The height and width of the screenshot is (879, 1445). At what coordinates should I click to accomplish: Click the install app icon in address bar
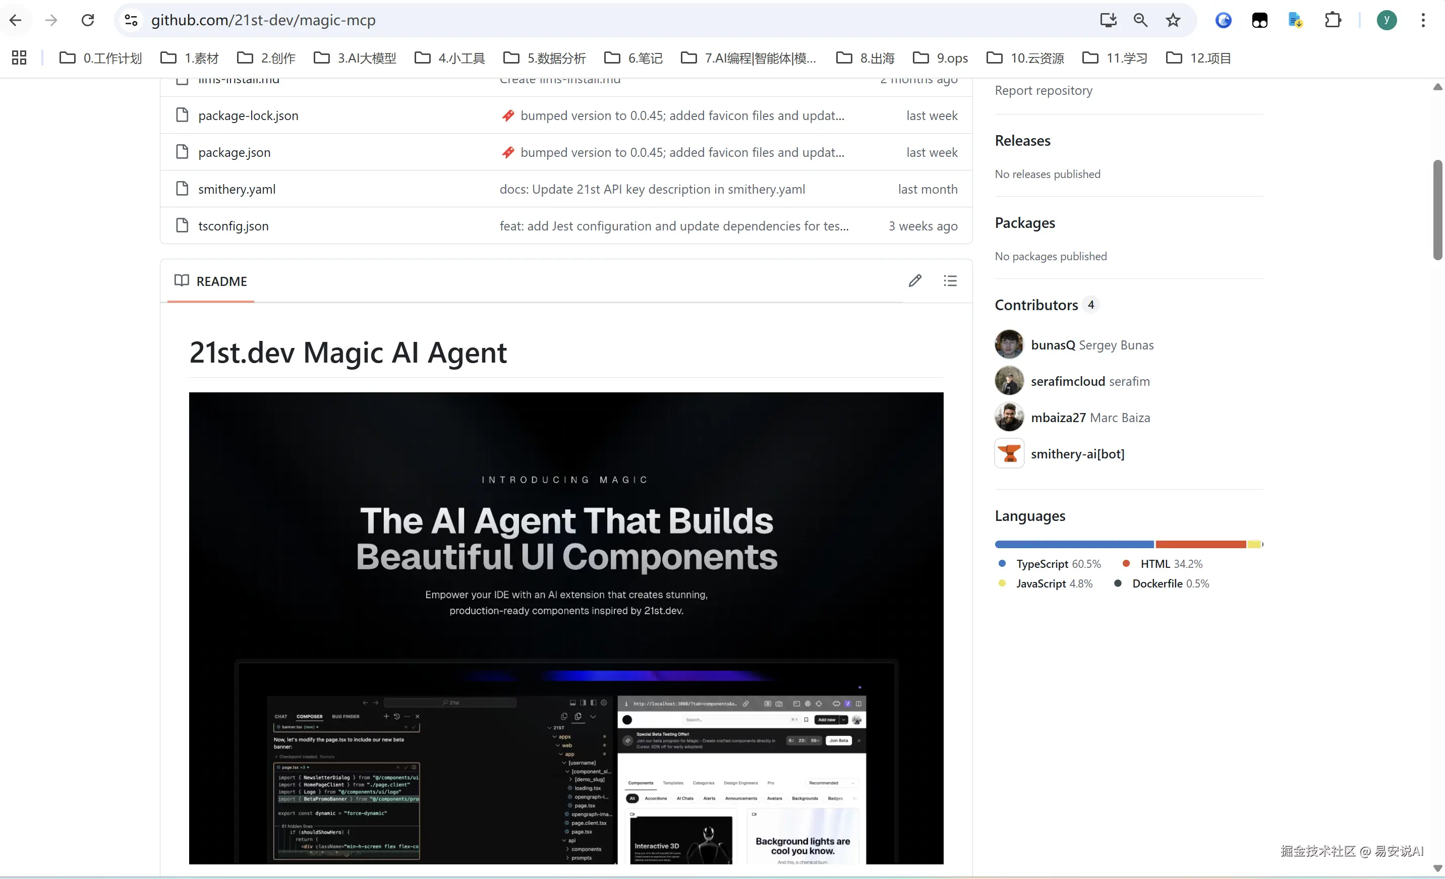1108,20
